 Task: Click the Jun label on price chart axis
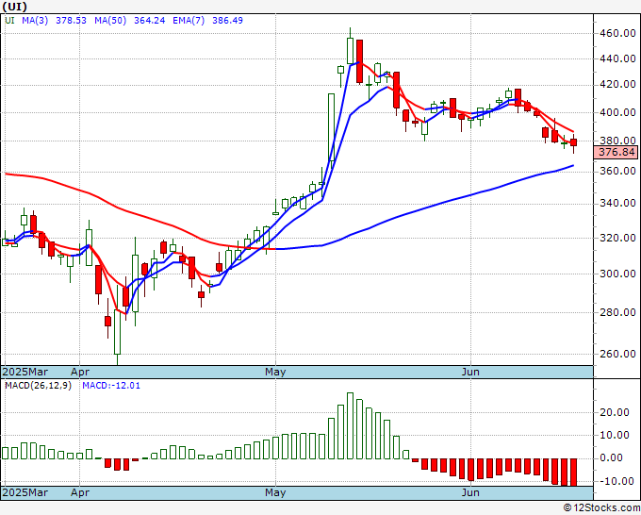[x=470, y=373]
